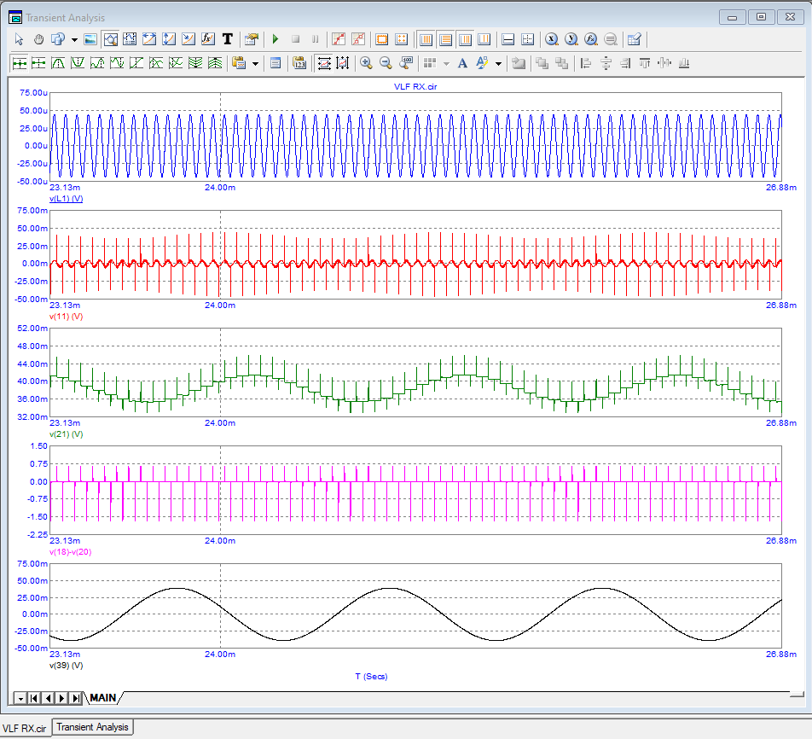812x739 pixels.
Task: Click Bring to Front icon
Action: (542, 63)
